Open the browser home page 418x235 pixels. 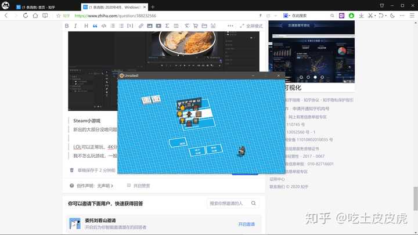[x=35, y=16]
